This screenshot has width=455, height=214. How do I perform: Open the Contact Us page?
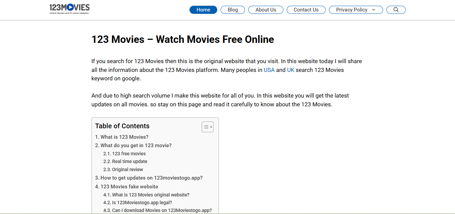point(306,10)
